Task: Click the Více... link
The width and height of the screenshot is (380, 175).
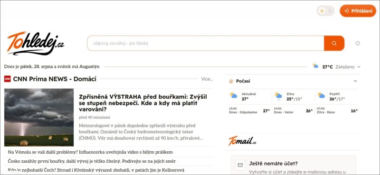Action: coord(207,79)
